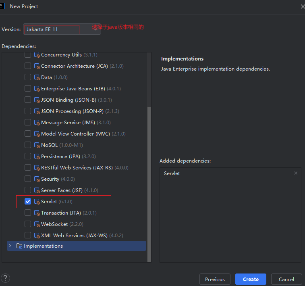Image resolution: width=305 pixels, height=286 pixels.
Task: Enable the Connector Architecture (JCA) checkbox
Action: tap(28, 66)
